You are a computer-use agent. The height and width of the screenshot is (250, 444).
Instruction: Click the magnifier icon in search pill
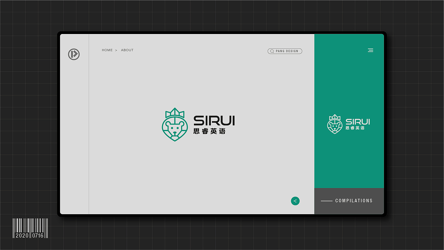pyautogui.click(x=272, y=51)
